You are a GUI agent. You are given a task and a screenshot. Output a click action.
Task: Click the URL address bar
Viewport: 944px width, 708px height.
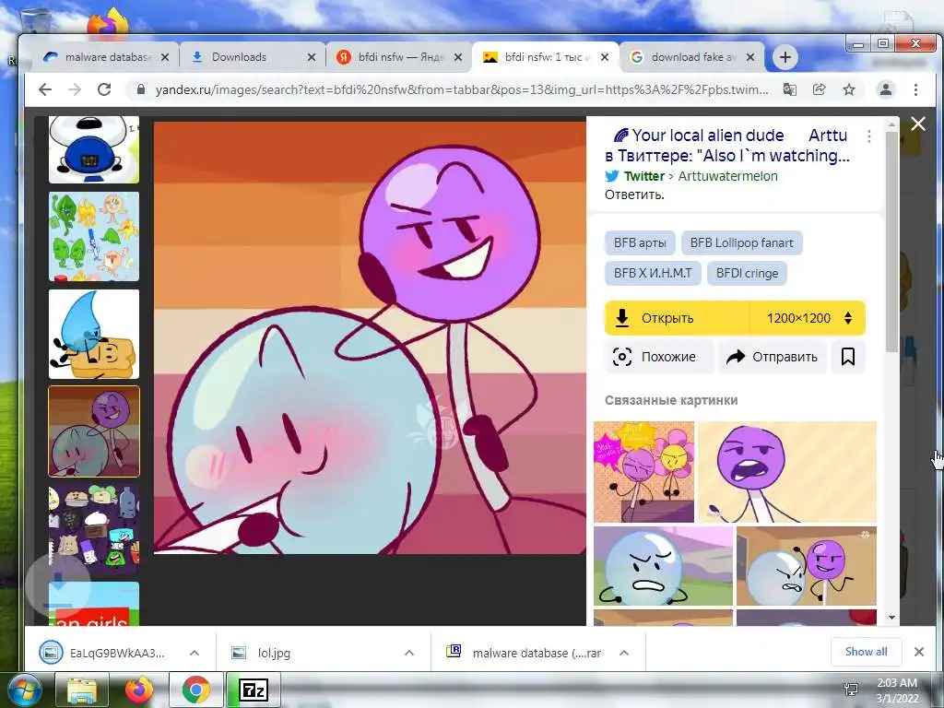point(461,89)
